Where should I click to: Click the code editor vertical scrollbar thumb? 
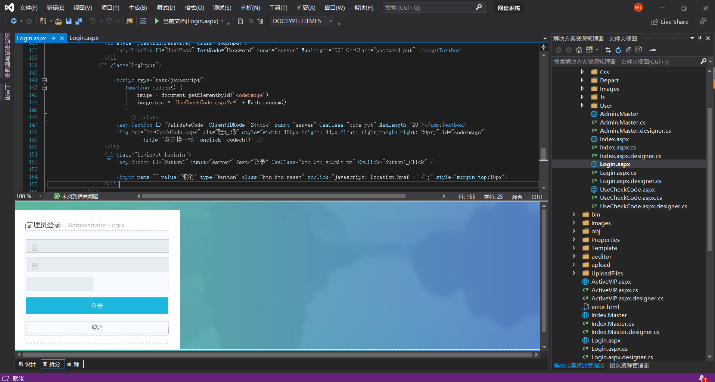pyautogui.click(x=544, y=154)
